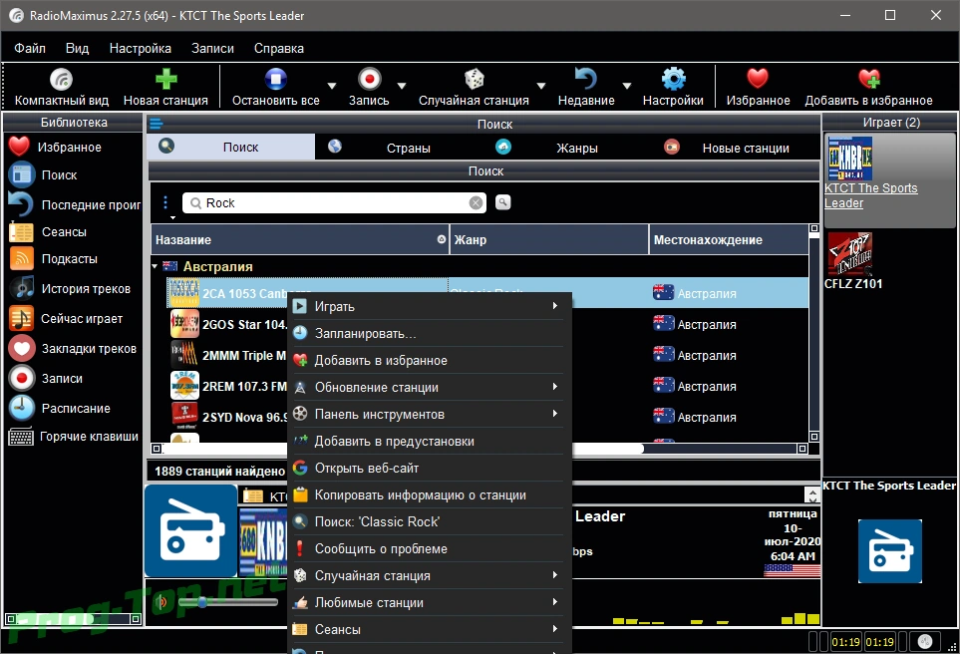The image size is (960, 654).
Task: Open dropdown arrow next to Остановить все
Action: pyautogui.click(x=332, y=86)
